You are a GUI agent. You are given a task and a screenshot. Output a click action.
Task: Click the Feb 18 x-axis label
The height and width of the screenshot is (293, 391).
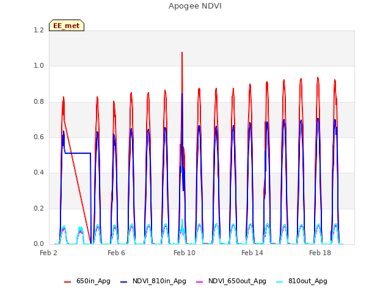coord(320,253)
